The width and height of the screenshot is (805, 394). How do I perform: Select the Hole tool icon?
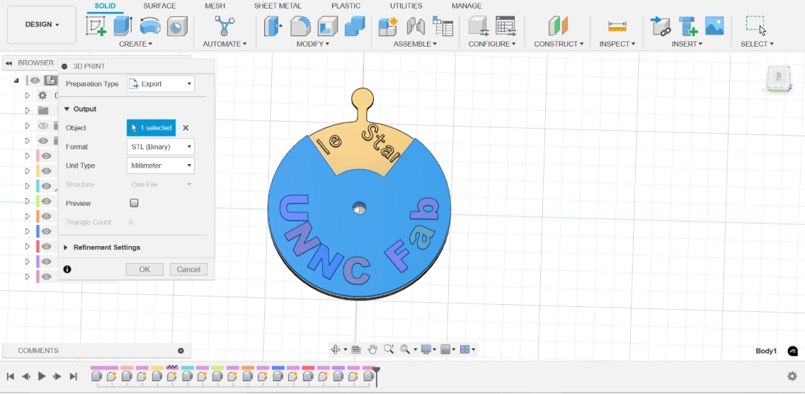(176, 25)
